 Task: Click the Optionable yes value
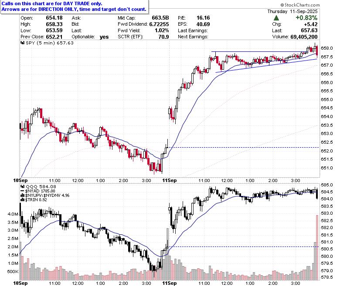[104, 37]
